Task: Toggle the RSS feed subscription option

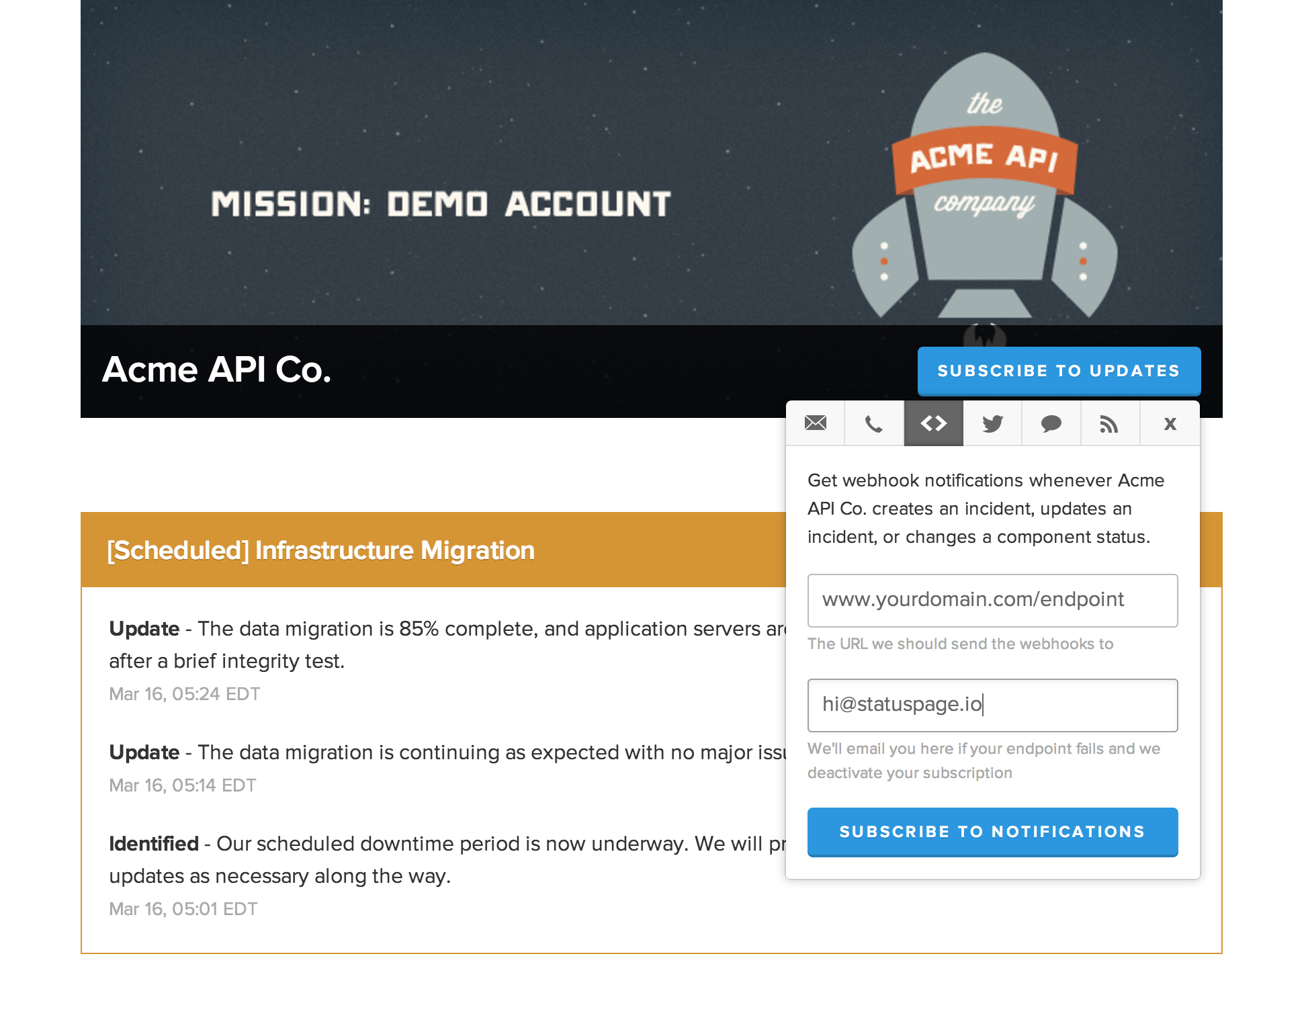Action: pos(1108,422)
